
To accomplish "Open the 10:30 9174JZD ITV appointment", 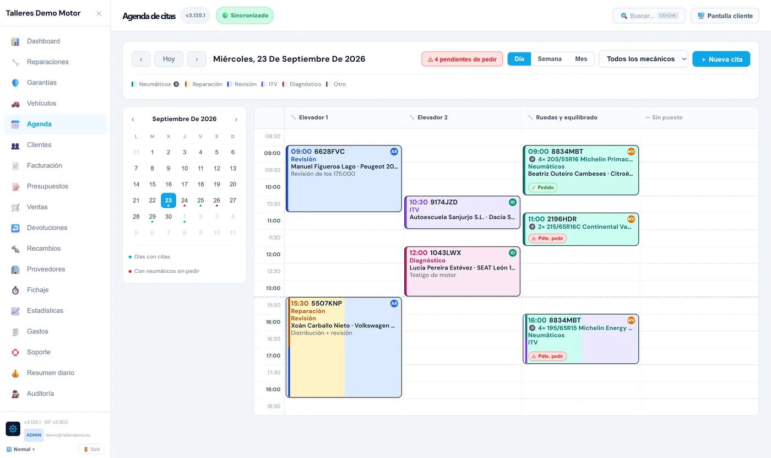I will (x=463, y=212).
